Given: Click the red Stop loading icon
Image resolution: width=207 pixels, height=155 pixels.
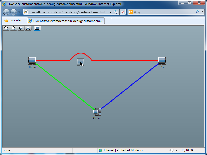Looking at the screenshot, I should [x=123, y=12].
